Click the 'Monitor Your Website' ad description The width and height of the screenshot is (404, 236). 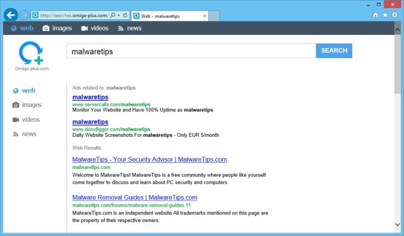point(143,110)
